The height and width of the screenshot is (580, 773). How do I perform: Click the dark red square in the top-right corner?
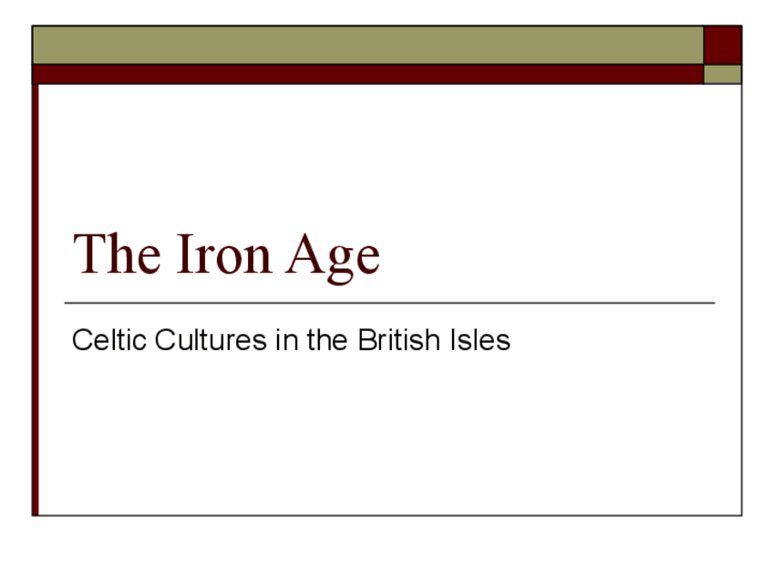click(722, 45)
